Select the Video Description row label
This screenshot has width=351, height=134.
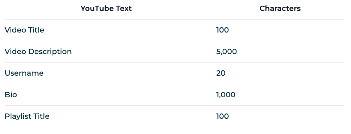pyautogui.click(x=38, y=52)
